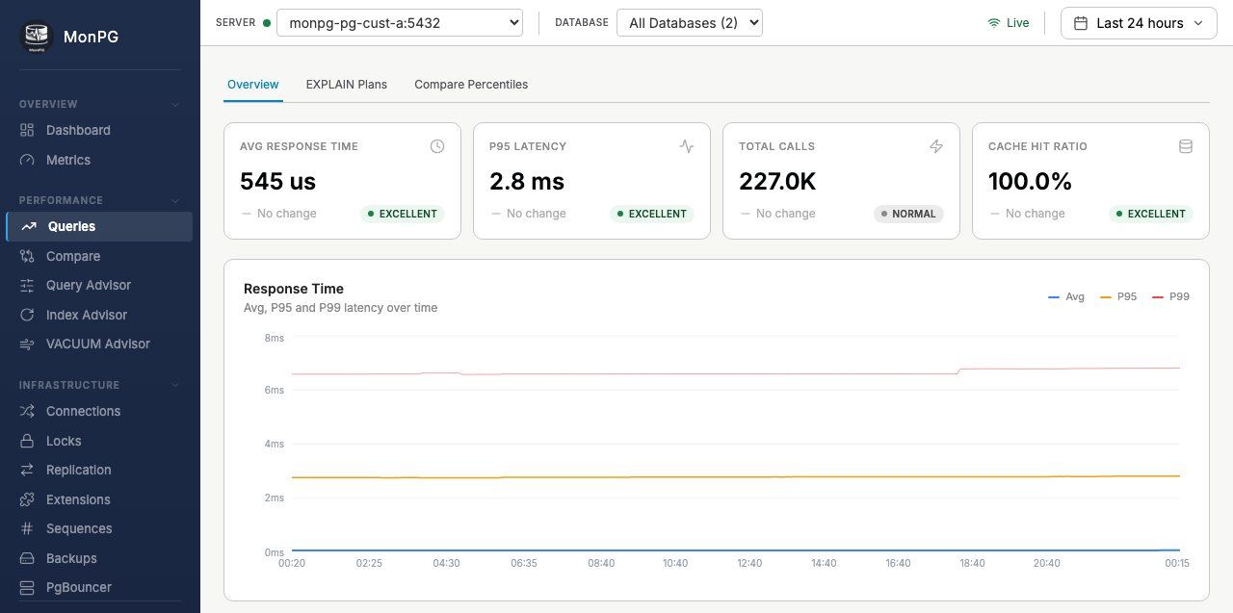The height and width of the screenshot is (613, 1233).
Task: Click the Connections shuffle icon
Action: pyautogui.click(x=27, y=411)
